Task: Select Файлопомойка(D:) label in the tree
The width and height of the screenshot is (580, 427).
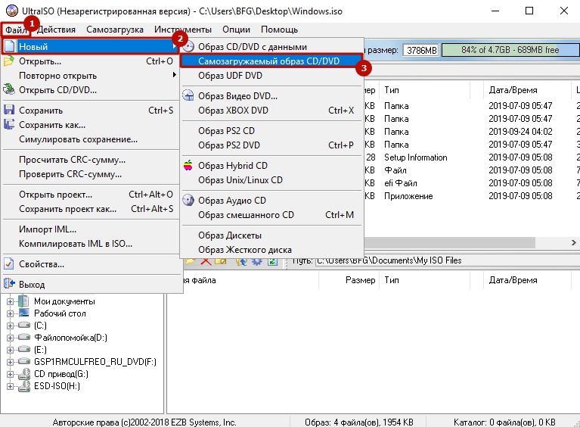Action: click(70, 338)
